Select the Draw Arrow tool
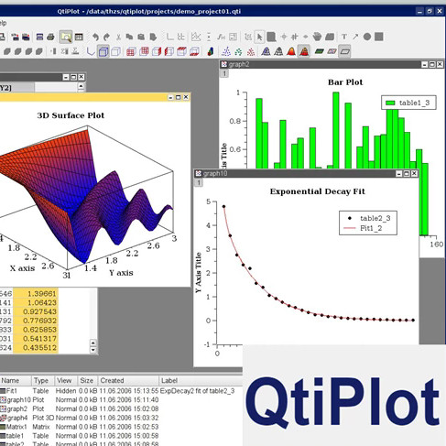The width and height of the screenshot is (446, 446). tap(355, 37)
